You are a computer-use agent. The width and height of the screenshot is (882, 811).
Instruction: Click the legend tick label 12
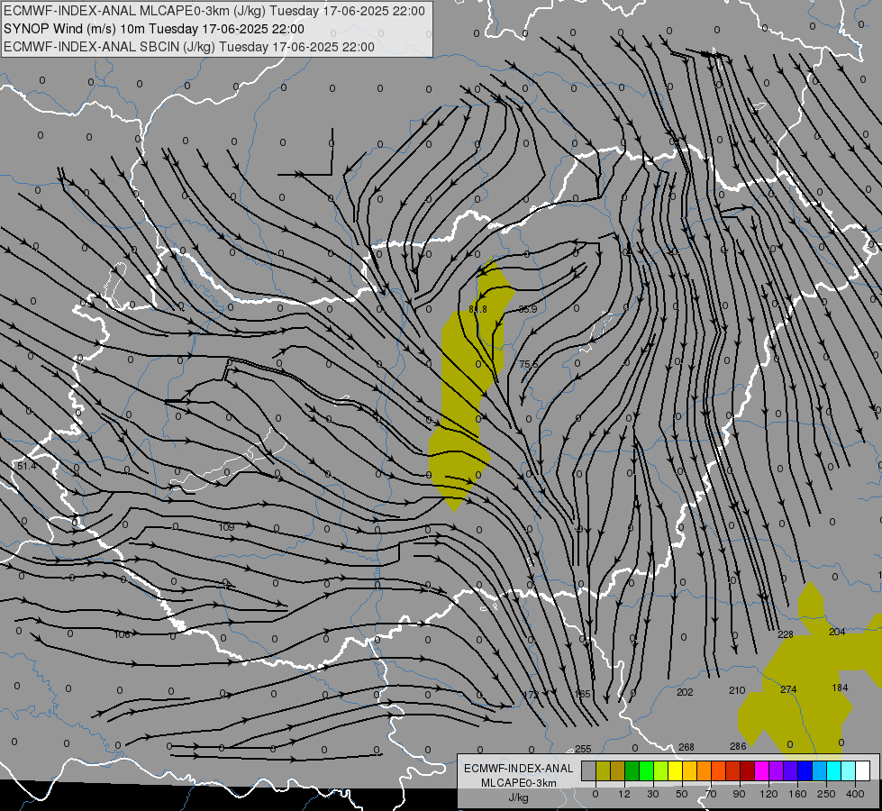(624, 794)
